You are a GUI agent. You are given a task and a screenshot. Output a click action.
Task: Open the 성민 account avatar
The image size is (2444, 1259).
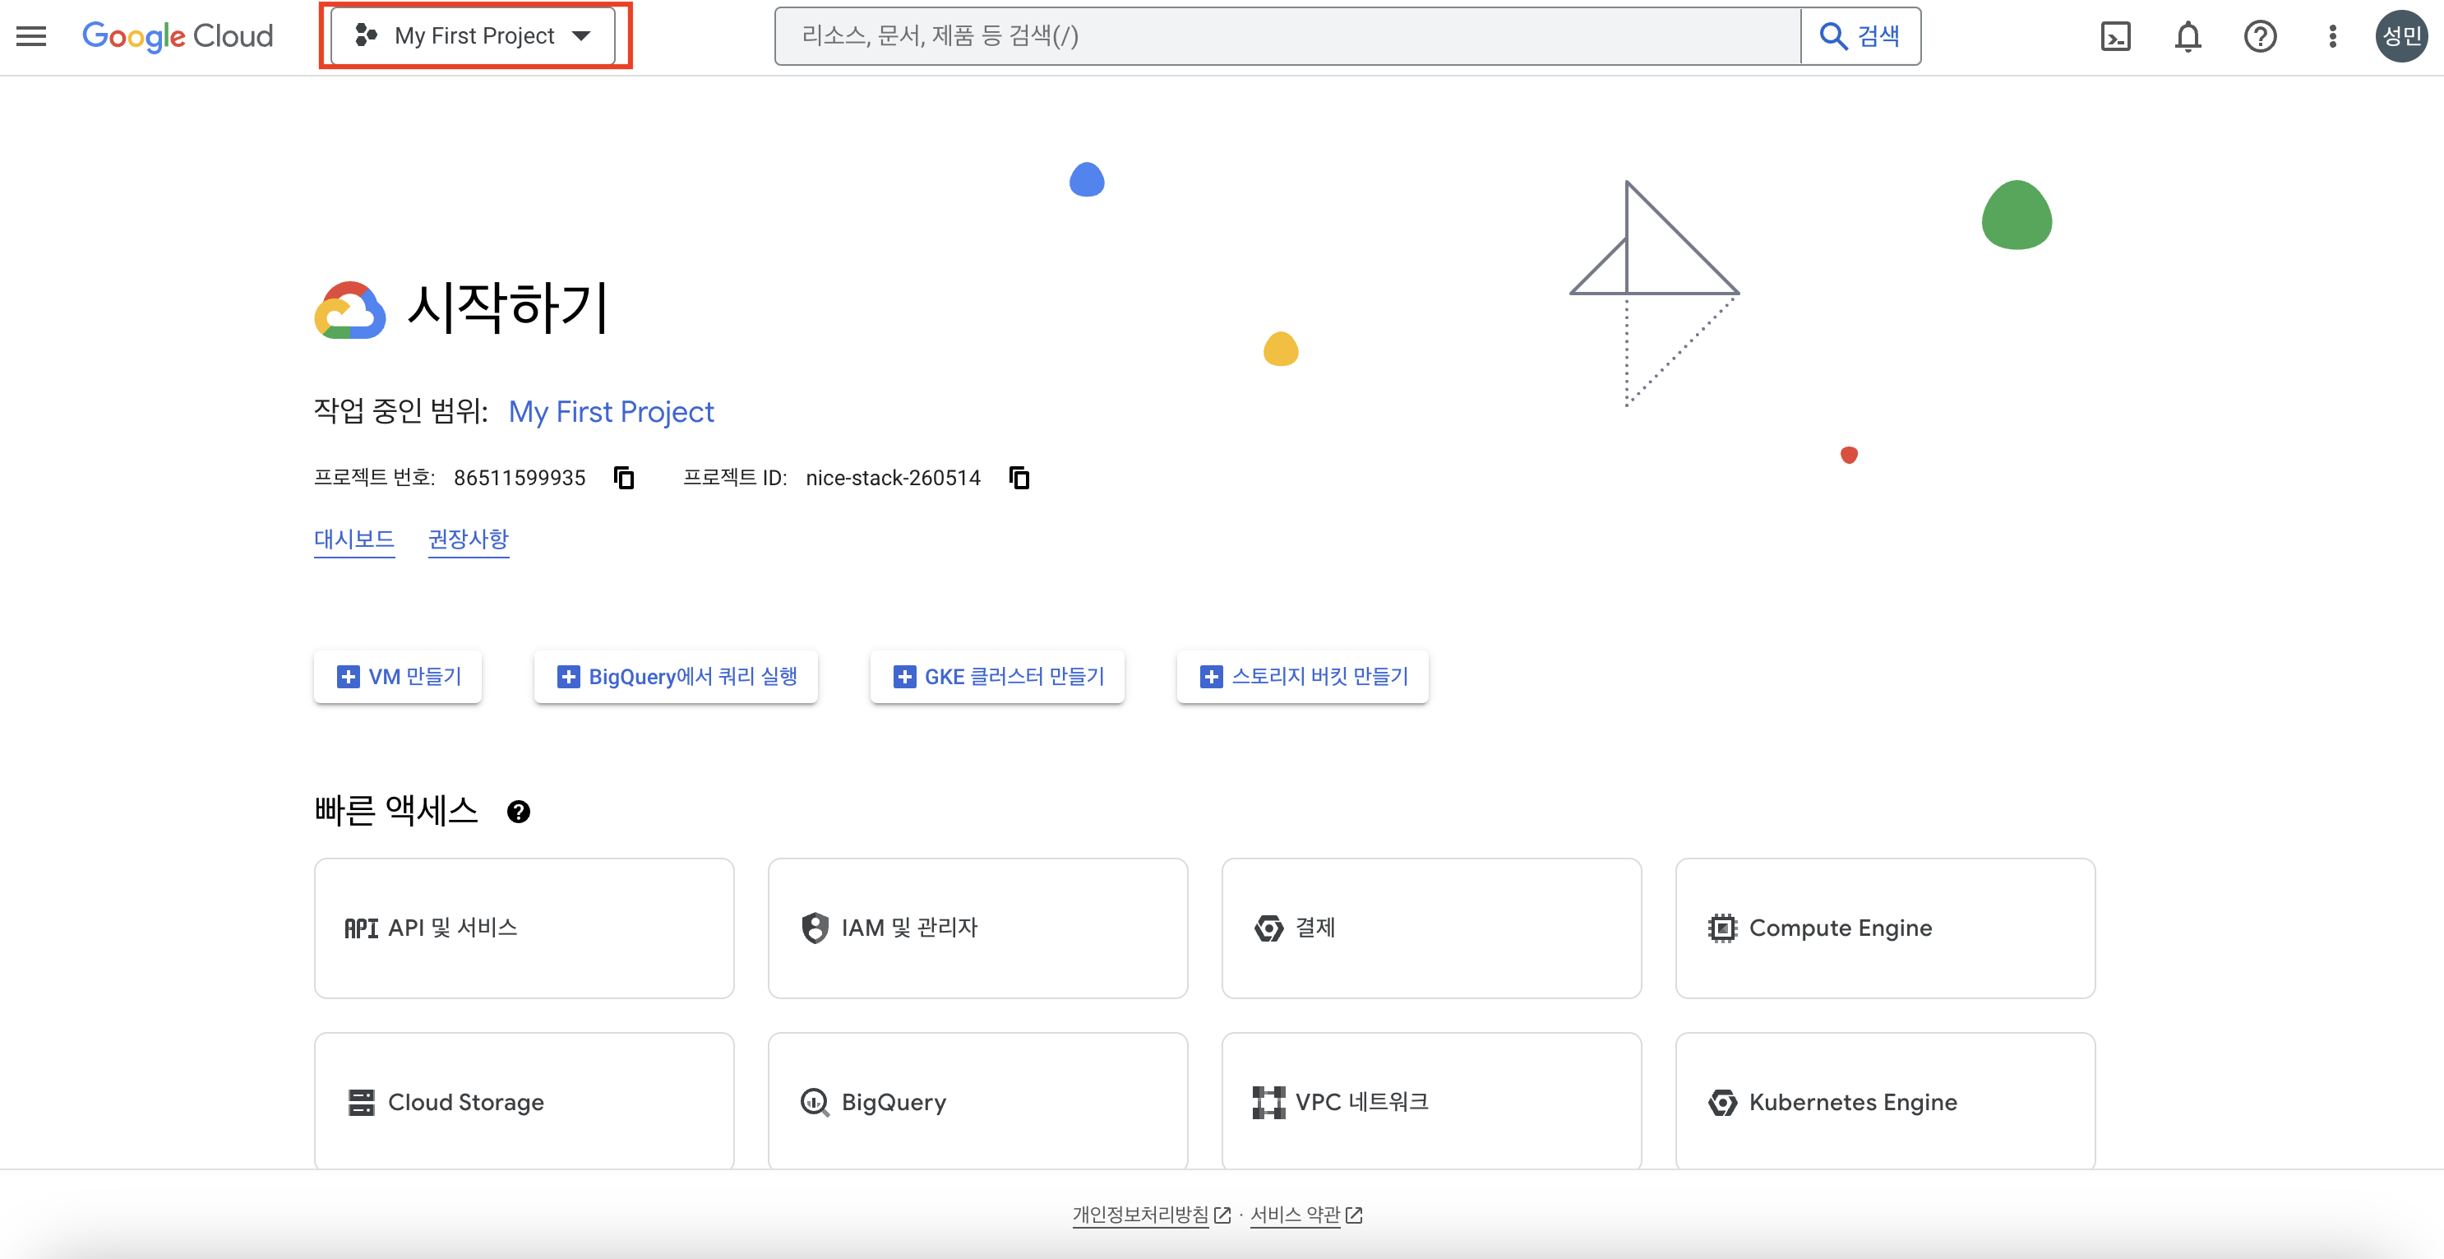[2401, 36]
